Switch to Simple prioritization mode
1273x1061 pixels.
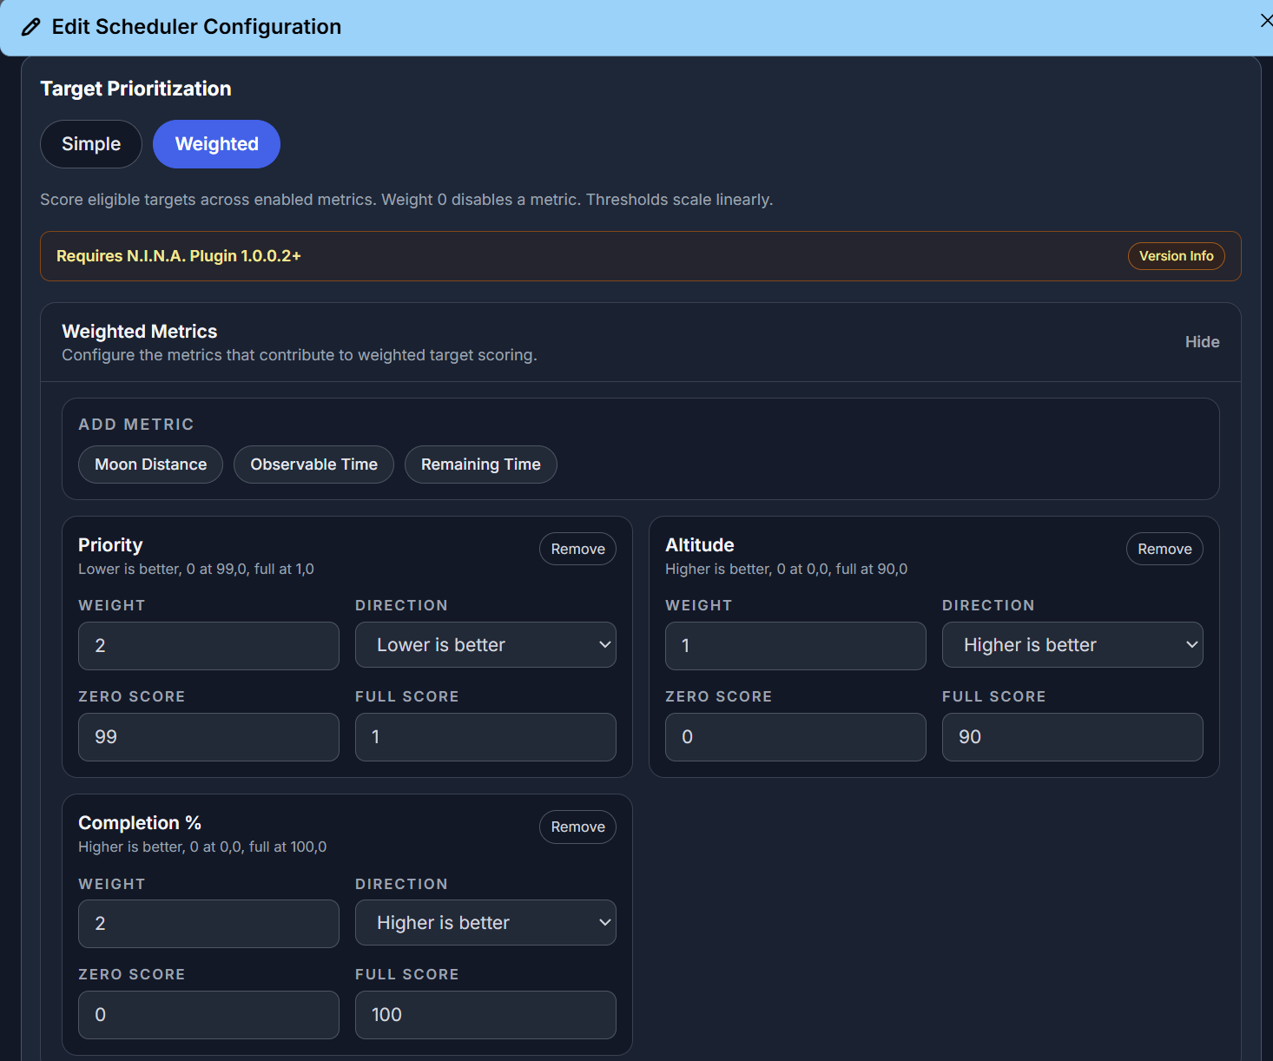click(91, 144)
